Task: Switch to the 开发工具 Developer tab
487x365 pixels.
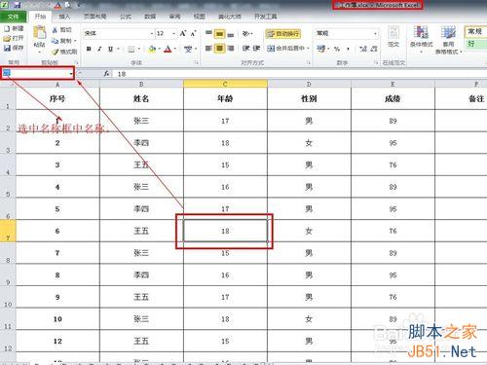Action: [x=266, y=17]
